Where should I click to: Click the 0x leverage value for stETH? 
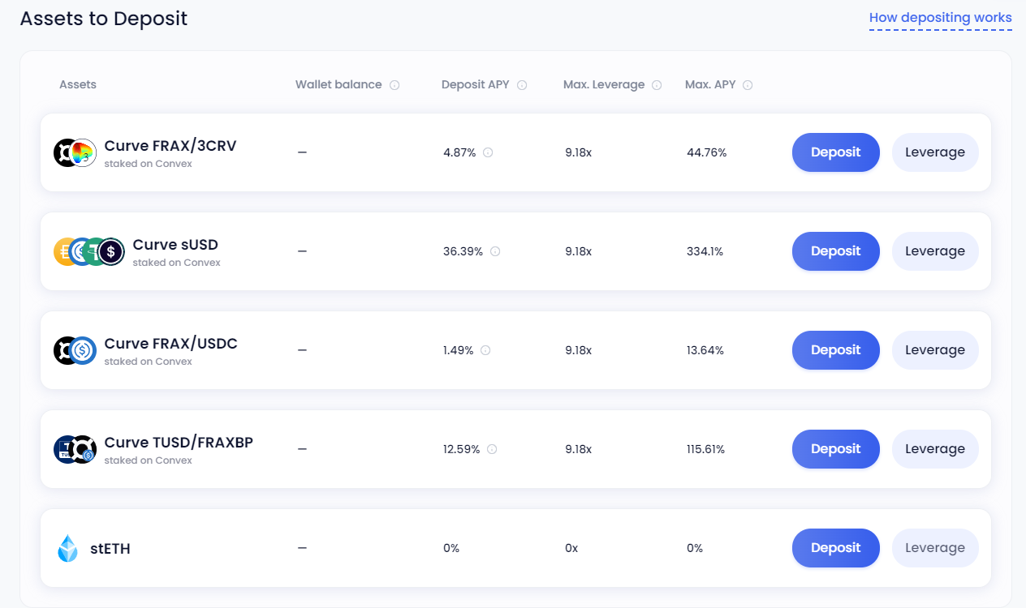tap(571, 548)
